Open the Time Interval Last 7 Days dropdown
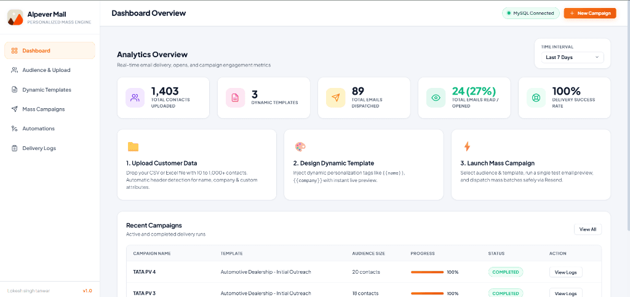Viewport: 630px width, 297px height. click(x=573, y=57)
